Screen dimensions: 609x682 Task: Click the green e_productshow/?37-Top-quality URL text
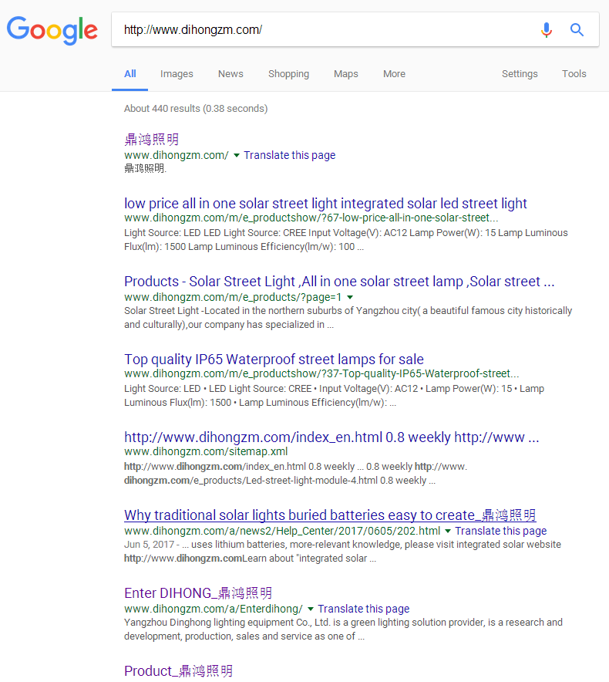pos(321,373)
